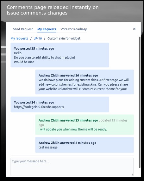Switch to the My Requests tab
144x181 pixels.
[47, 29]
